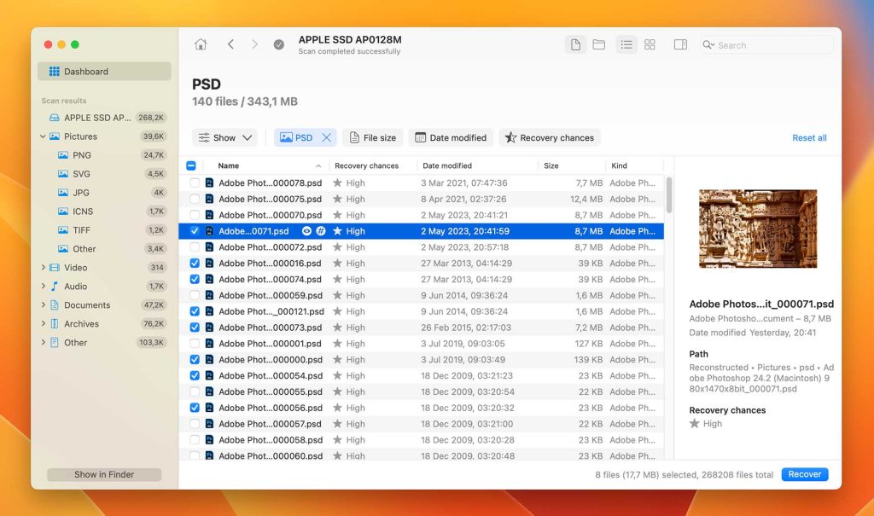Click the select-all checkbox in header

coord(191,165)
